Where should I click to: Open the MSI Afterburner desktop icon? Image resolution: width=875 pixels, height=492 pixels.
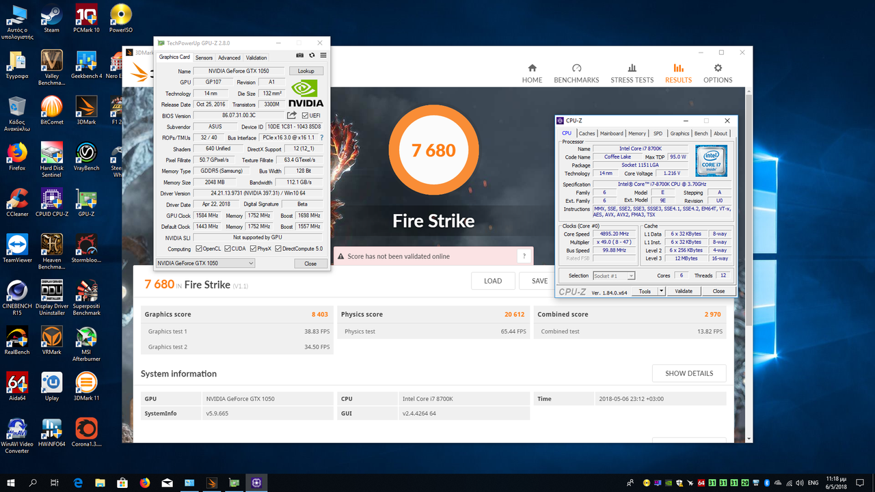pyautogui.click(x=86, y=344)
